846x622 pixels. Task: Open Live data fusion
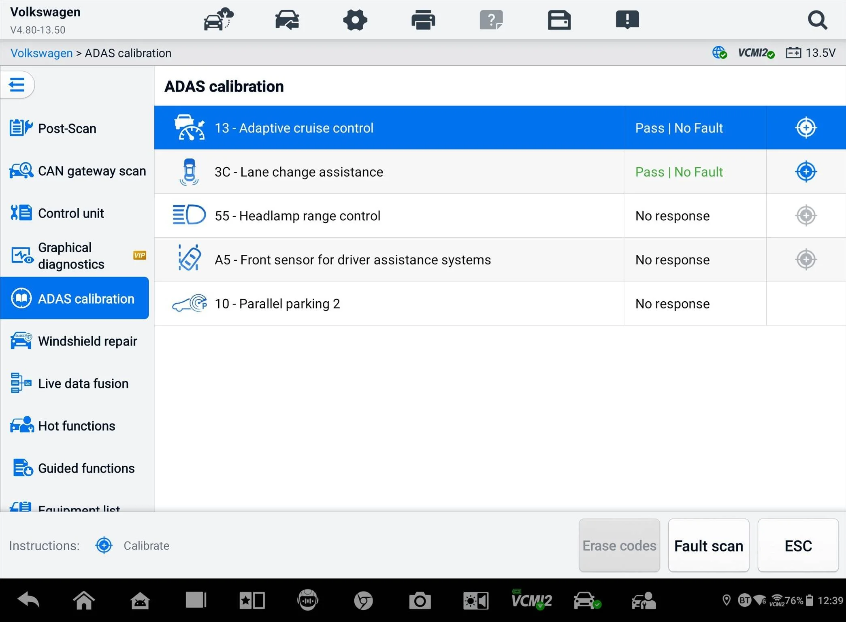(x=75, y=383)
